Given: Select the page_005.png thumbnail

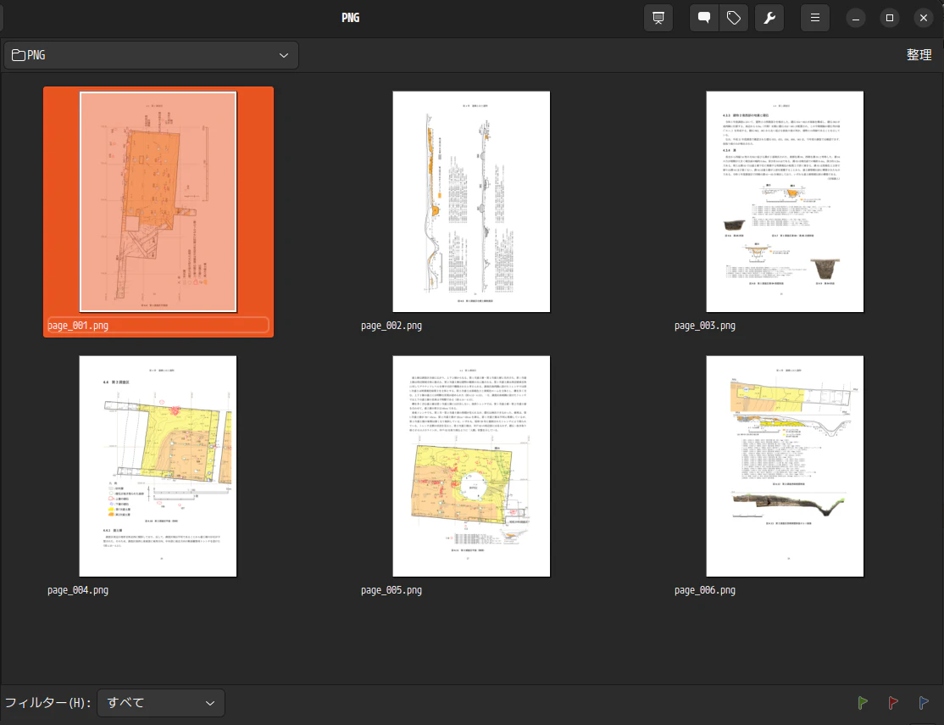Looking at the screenshot, I should tap(471, 466).
